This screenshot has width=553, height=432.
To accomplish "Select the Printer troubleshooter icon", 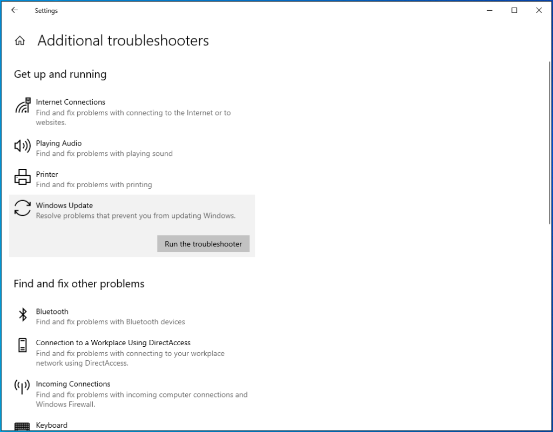I will coord(22,177).
